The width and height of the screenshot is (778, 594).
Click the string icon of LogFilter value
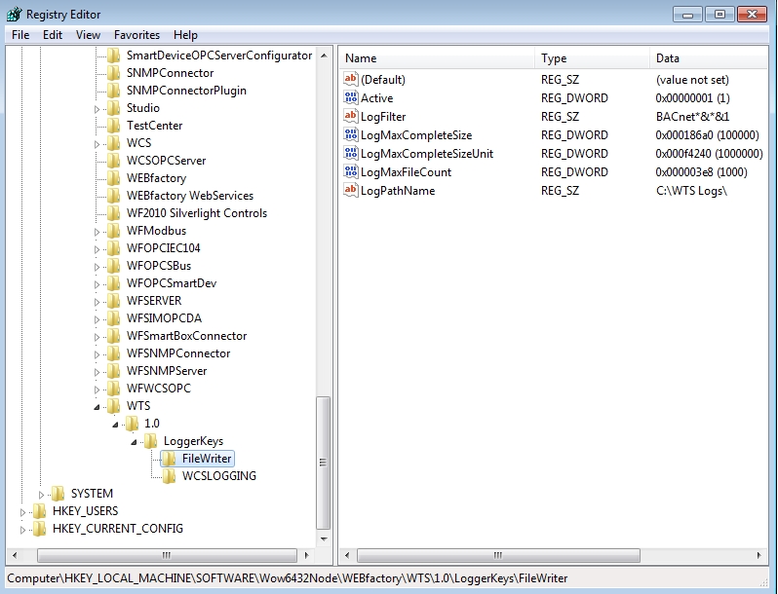click(351, 117)
